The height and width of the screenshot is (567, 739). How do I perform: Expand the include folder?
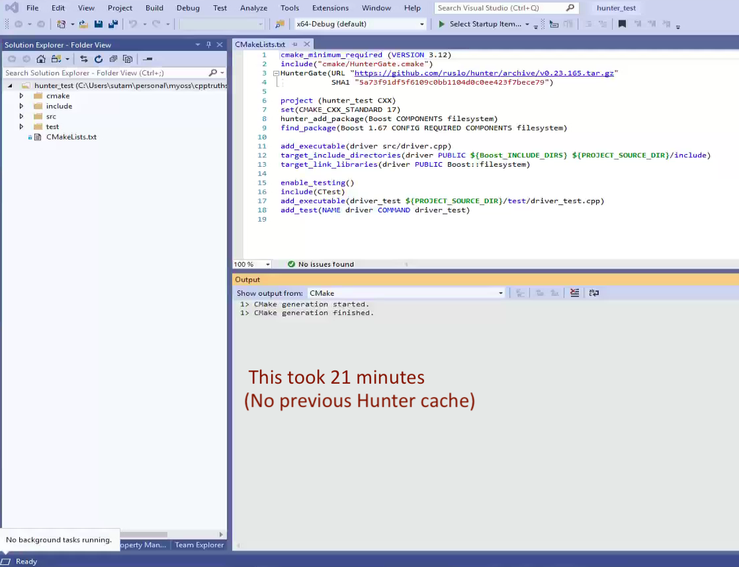coord(21,106)
